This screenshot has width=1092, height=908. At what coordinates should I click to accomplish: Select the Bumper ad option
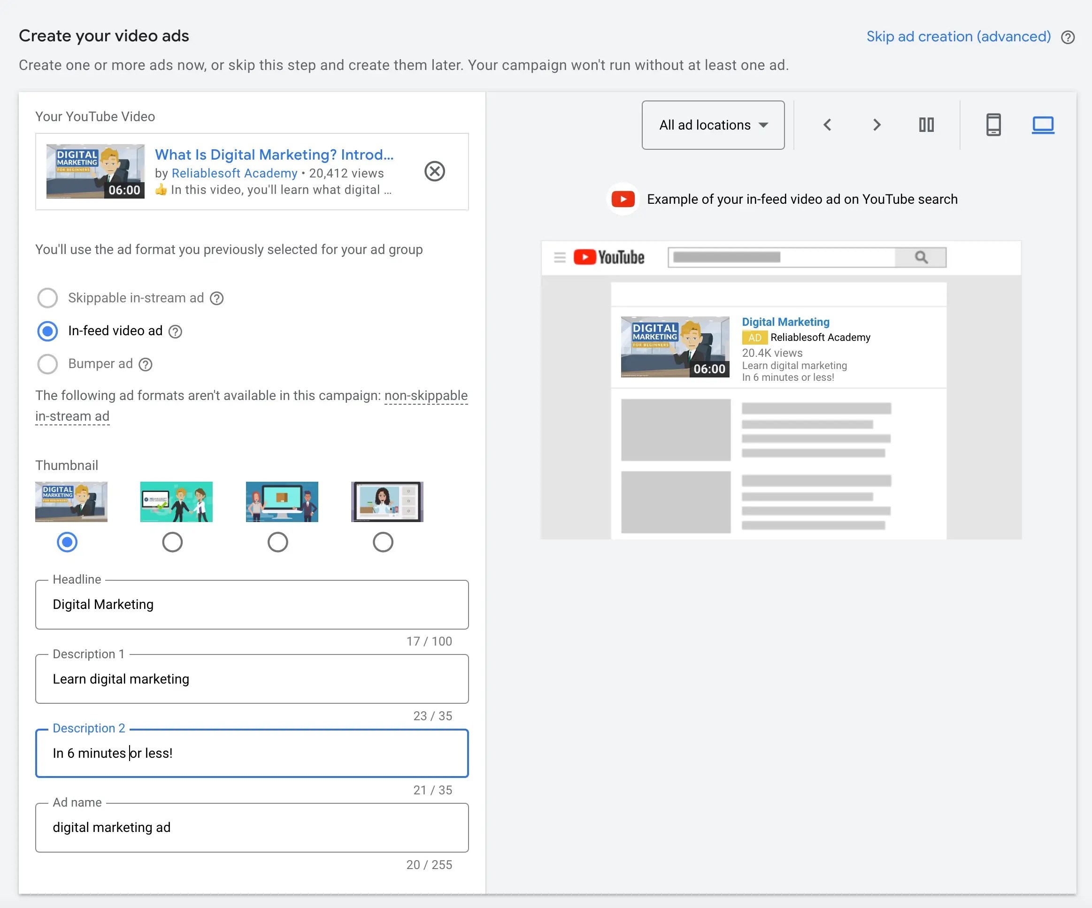(x=47, y=364)
